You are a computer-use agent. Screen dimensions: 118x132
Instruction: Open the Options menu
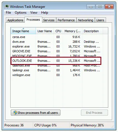[21, 13]
